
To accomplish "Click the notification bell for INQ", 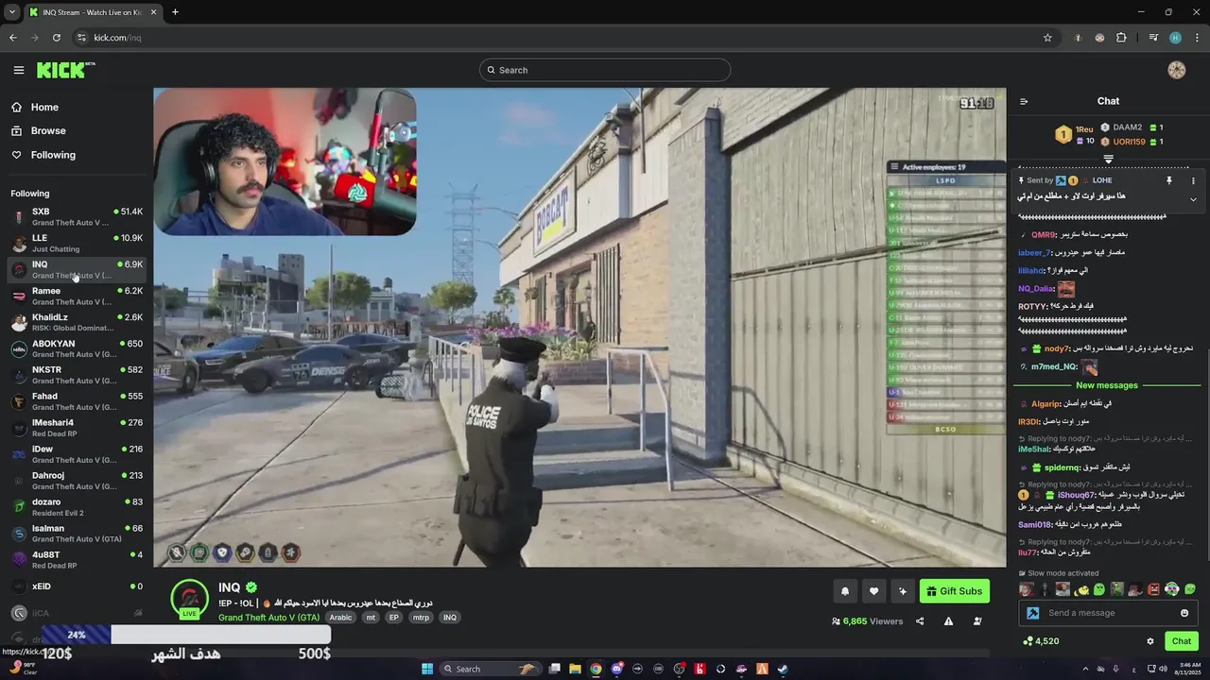I will click(845, 591).
